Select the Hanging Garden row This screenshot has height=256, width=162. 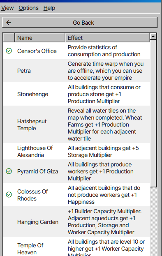76,222
